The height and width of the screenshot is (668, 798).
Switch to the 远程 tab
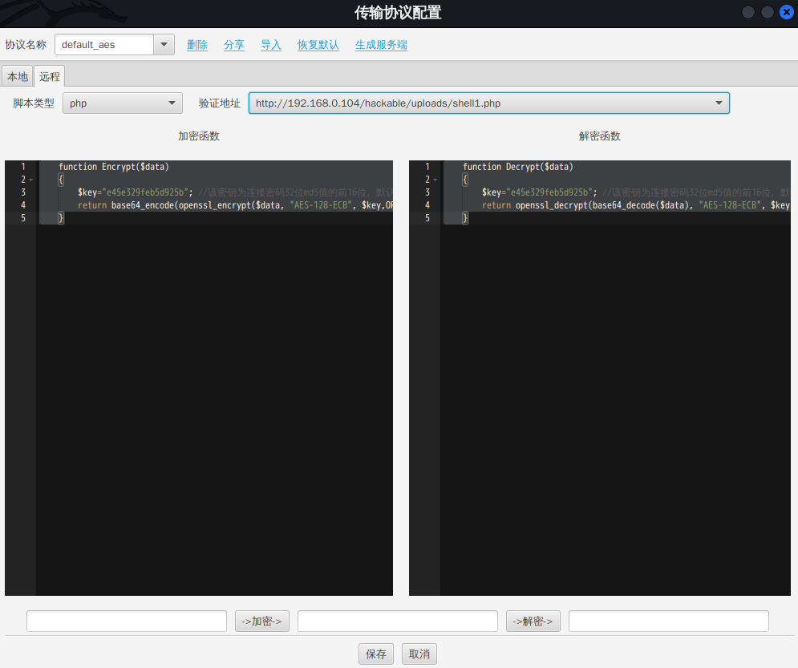coord(50,76)
